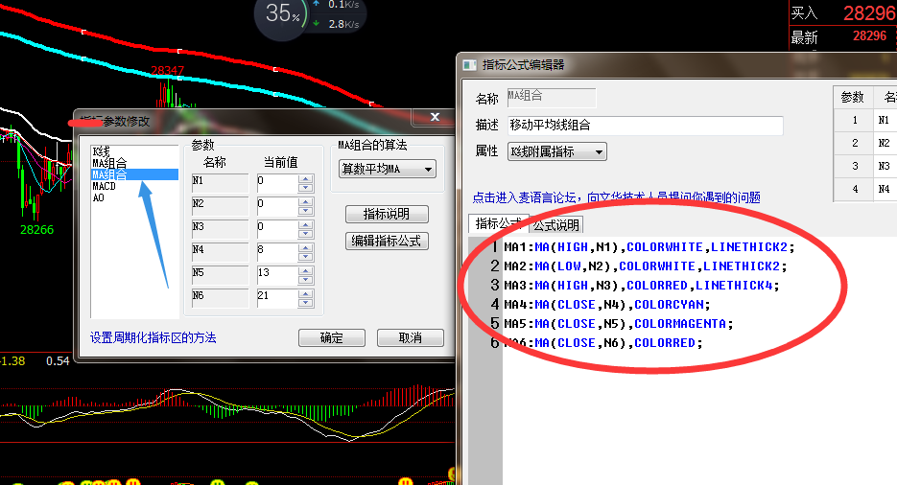The height and width of the screenshot is (485, 897).
Task: Switch to the 指标公式 tab
Action: tap(497, 224)
